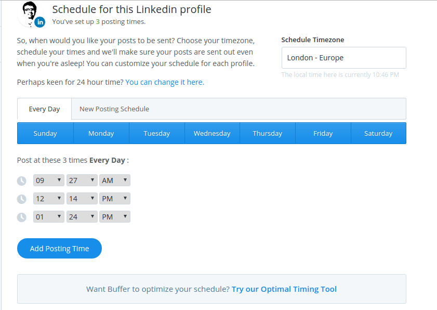This screenshot has width=437, height=310.
Task: Click the LinkedIn badge icon
Action: (40, 22)
